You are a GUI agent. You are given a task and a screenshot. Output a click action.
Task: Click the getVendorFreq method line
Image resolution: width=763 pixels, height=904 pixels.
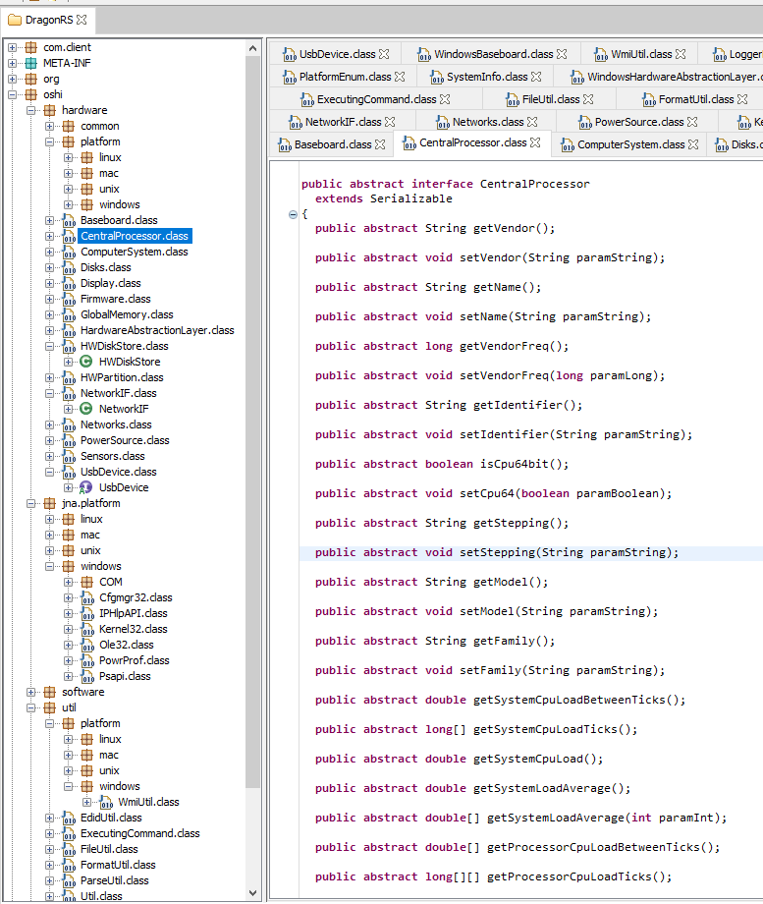click(x=442, y=346)
